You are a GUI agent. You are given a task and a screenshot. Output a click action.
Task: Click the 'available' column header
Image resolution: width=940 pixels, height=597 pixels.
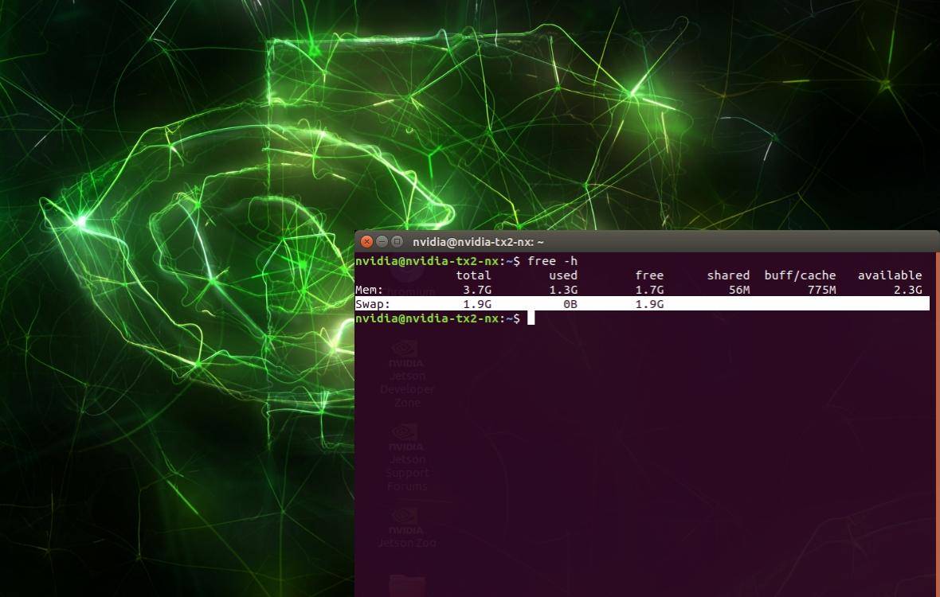tap(890, 275)
